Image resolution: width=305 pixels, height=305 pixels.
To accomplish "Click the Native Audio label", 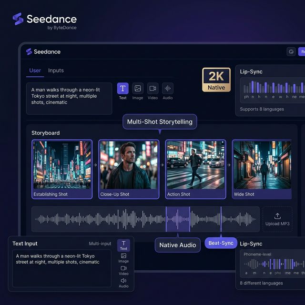I will (x=178, y=245).
